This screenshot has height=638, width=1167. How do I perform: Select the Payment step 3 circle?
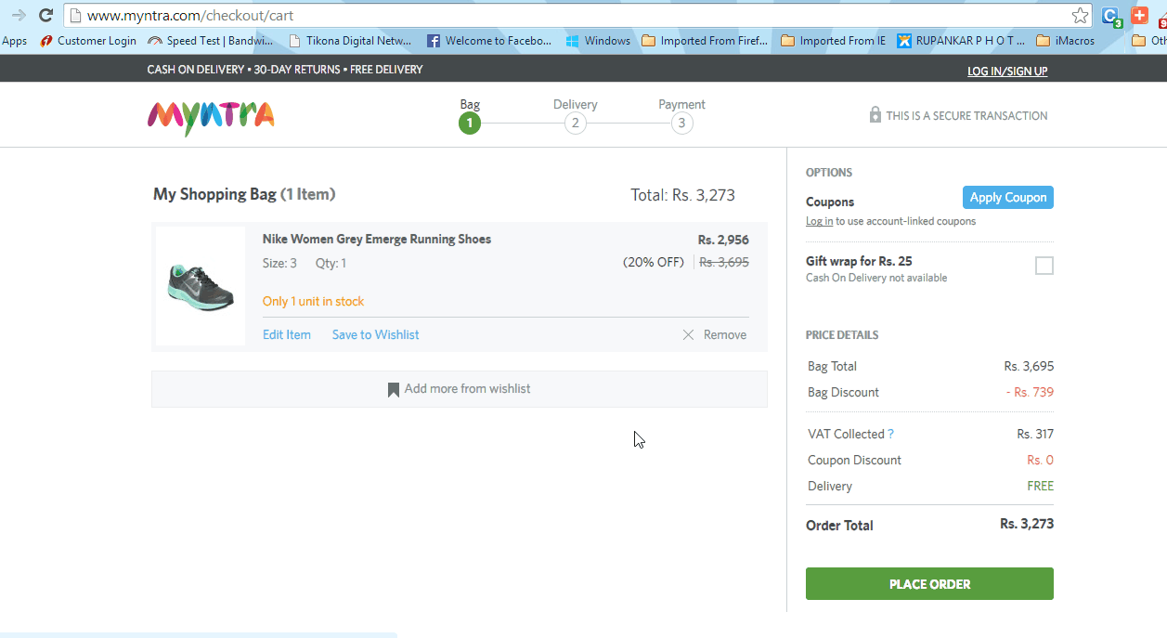tap(682, 124)
